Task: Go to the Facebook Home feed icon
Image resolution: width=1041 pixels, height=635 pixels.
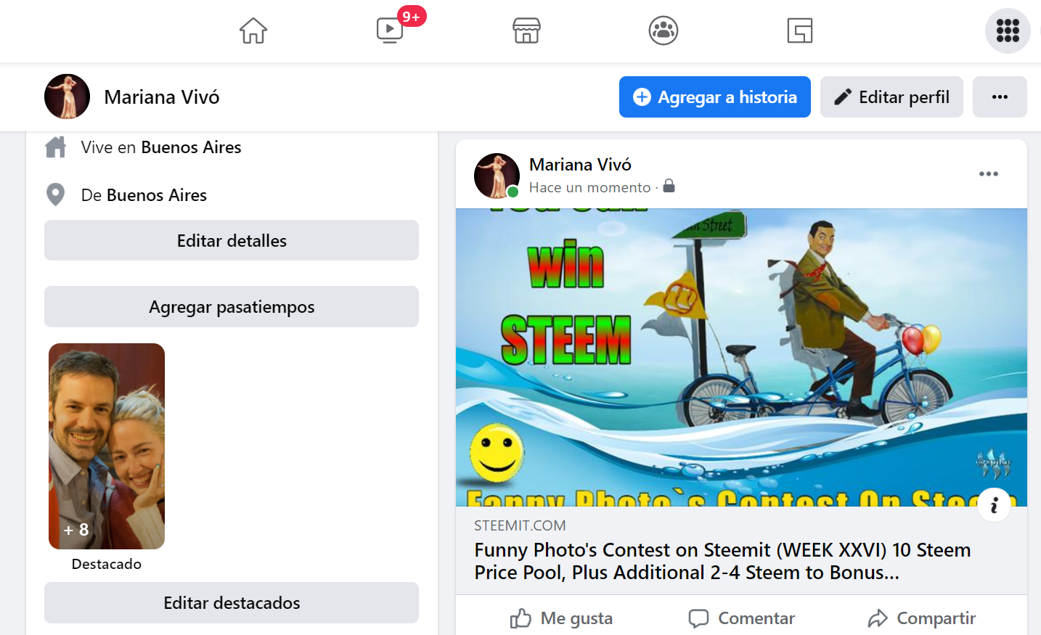Action: (x=253, y=30)
